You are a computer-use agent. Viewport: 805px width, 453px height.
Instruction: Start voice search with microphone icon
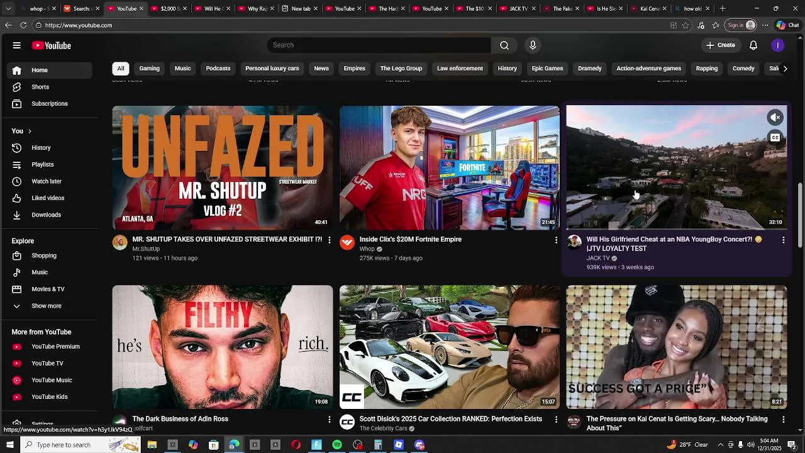[x=533, y=45]
